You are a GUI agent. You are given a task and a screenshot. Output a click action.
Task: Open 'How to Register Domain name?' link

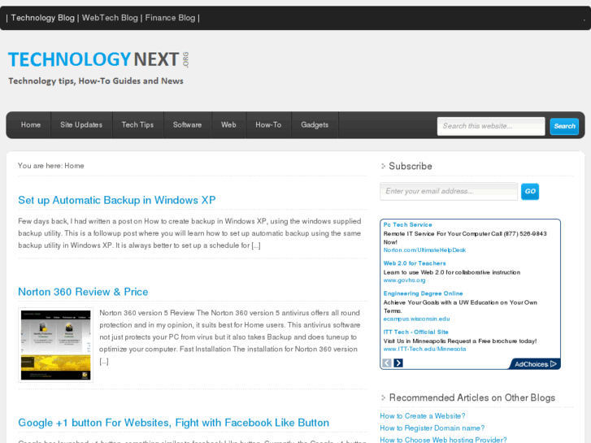click(x=432, y=428)
